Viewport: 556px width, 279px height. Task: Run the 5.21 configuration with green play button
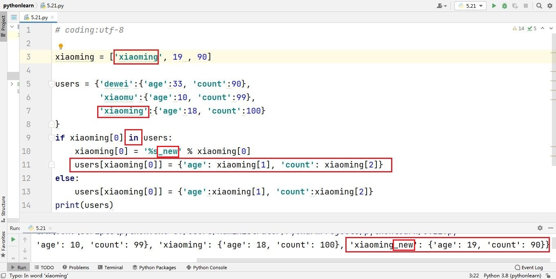coord(494,6)
